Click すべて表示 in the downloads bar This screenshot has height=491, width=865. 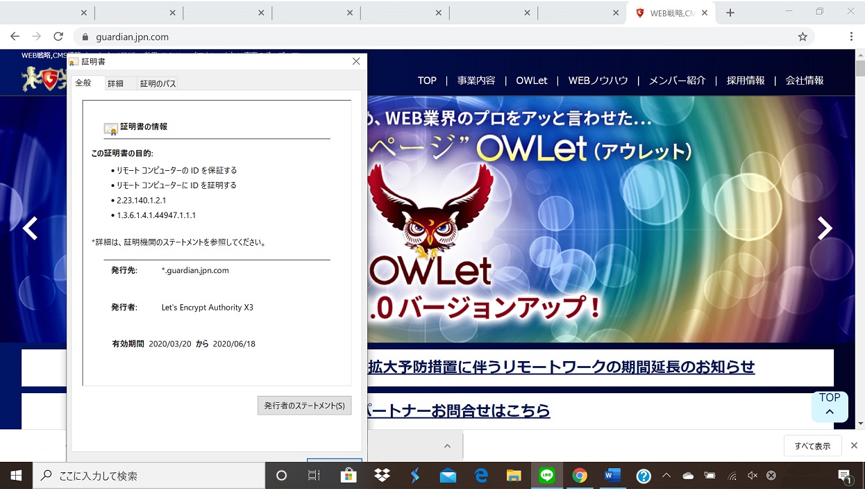pyautogui.click(x=812, y=446)
